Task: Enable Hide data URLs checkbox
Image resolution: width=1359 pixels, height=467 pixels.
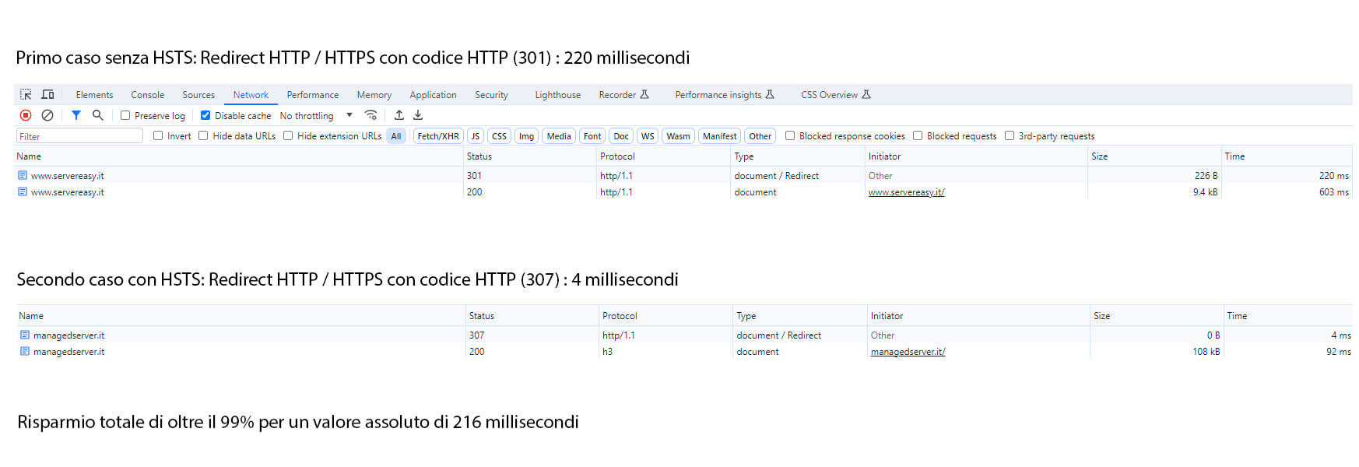Action: 203,135
